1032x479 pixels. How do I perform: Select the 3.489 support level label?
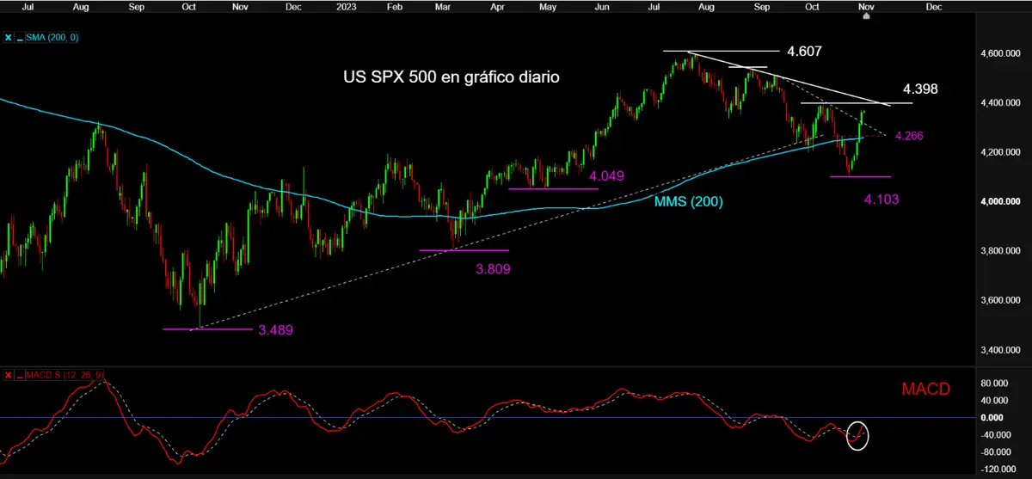click(x=275, y=329)
